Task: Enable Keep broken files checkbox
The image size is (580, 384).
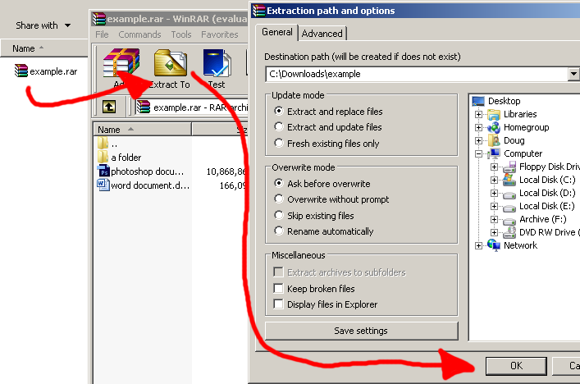Action: pos(279,289)
